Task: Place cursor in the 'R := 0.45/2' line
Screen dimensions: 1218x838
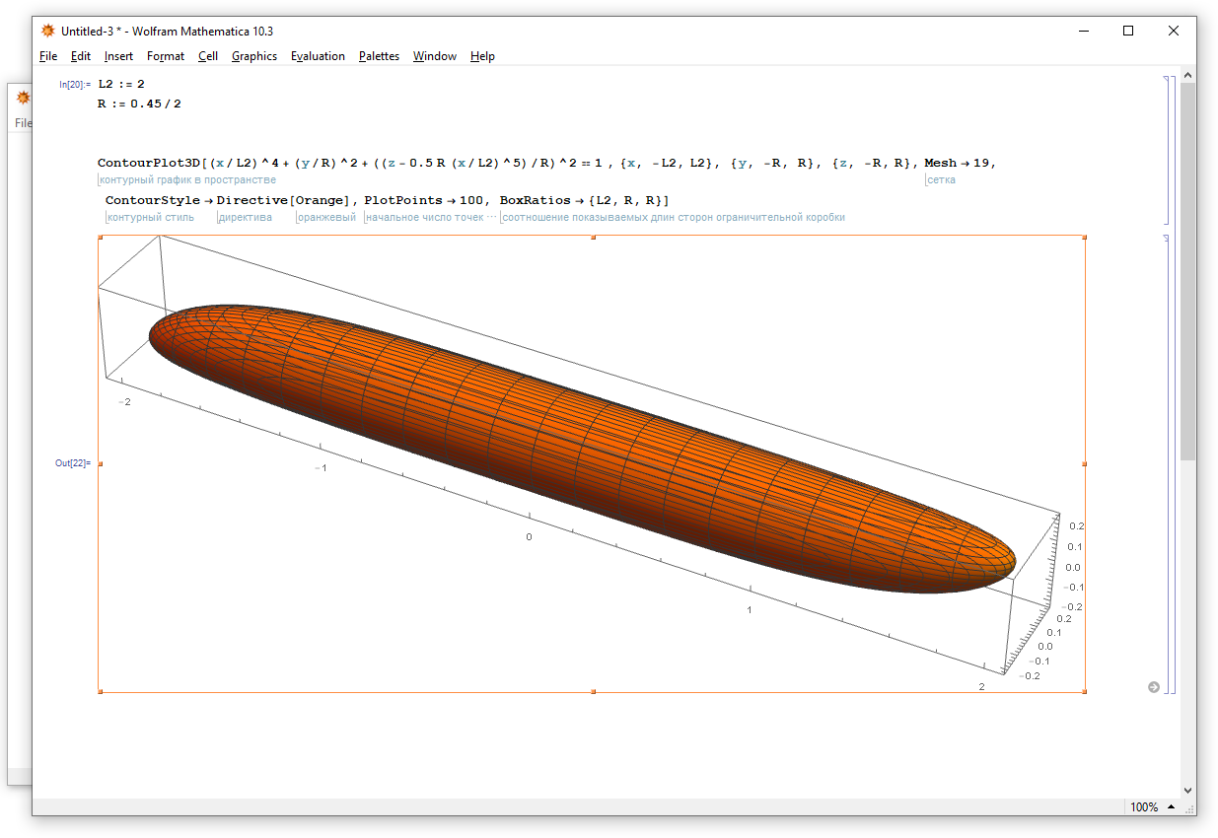Action: coord(139,104)
